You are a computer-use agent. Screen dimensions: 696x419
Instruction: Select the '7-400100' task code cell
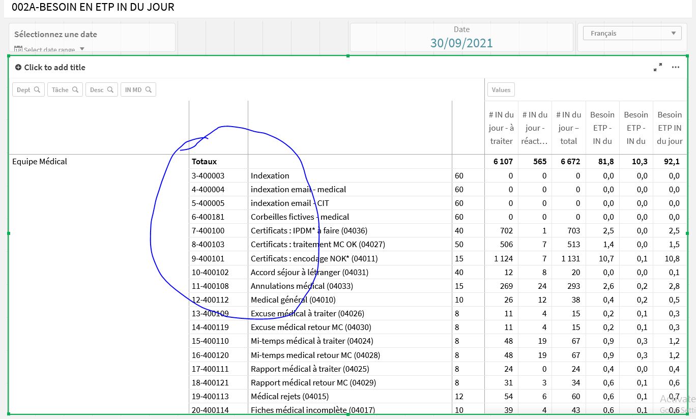pos(208,231)
